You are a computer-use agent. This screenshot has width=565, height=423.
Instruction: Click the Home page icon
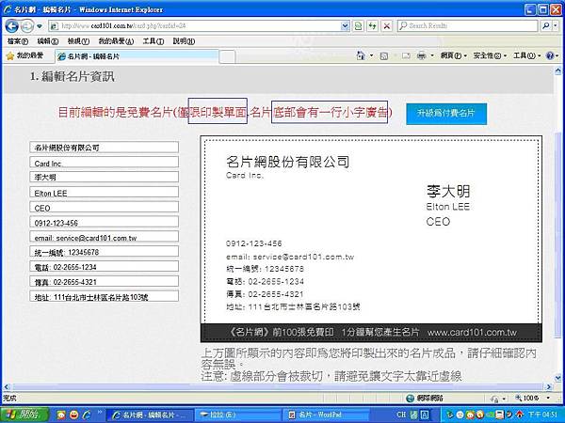(x=361, y=55)
